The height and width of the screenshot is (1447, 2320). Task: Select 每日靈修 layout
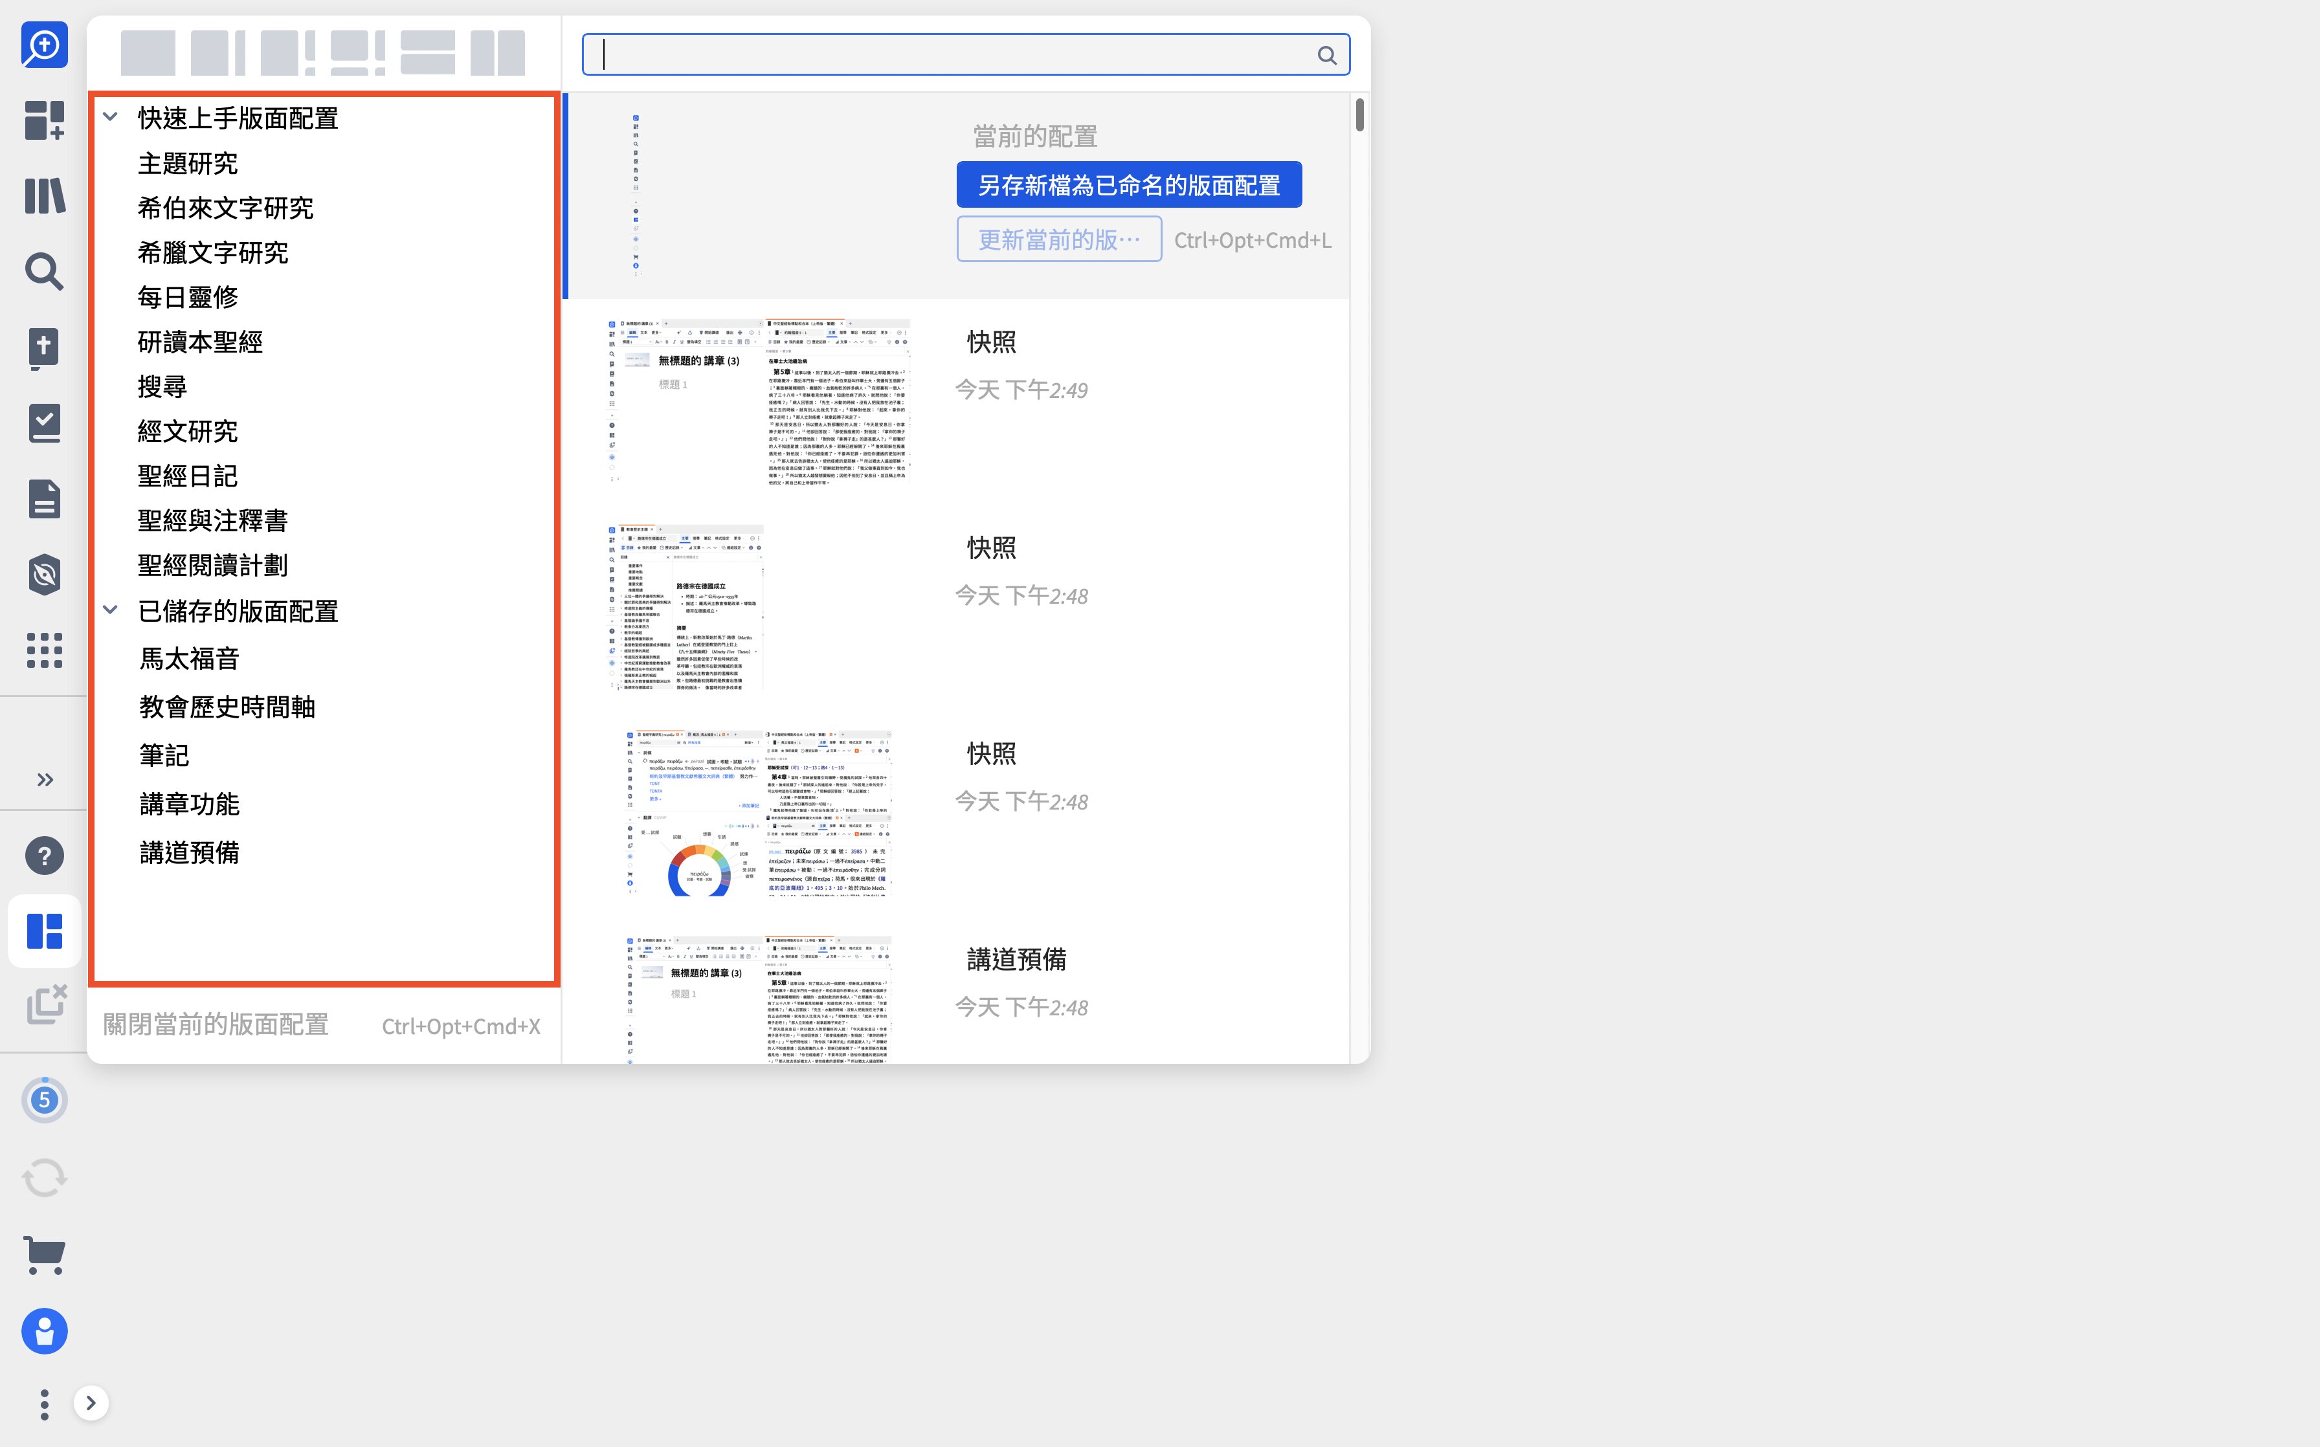[x=188, y=298]
